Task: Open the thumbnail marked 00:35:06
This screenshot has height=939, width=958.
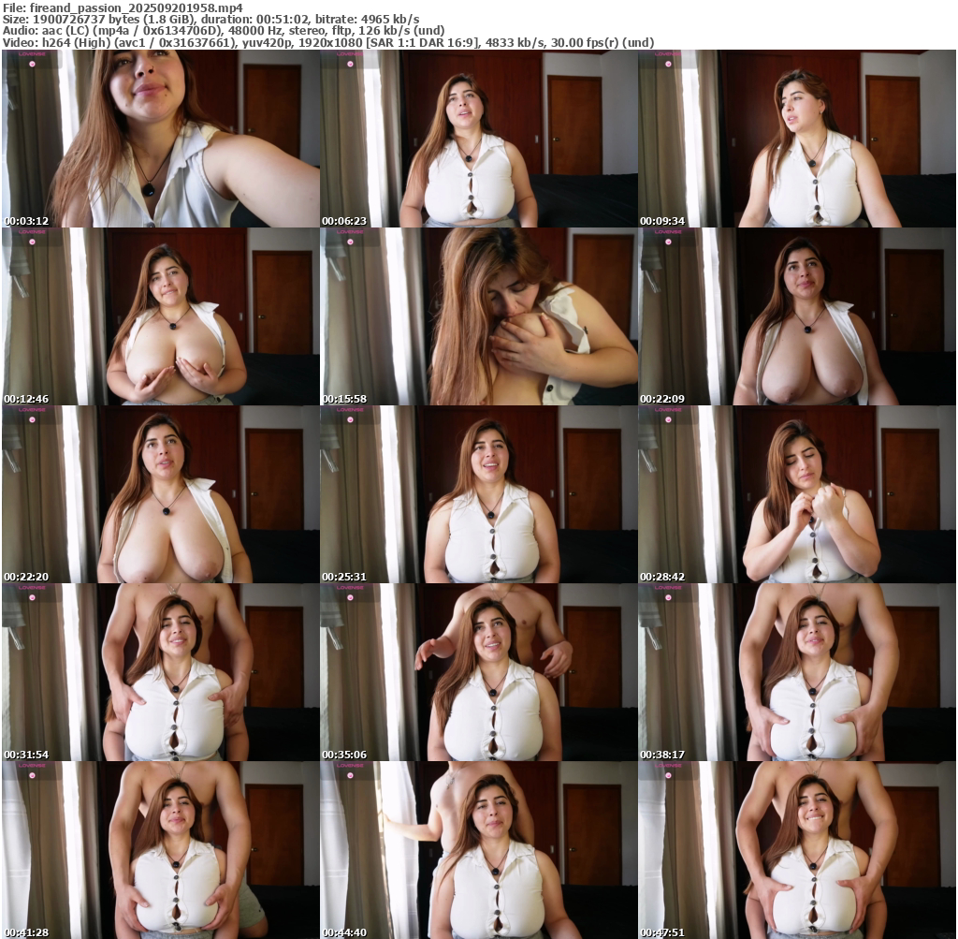Action: [479, 672]
